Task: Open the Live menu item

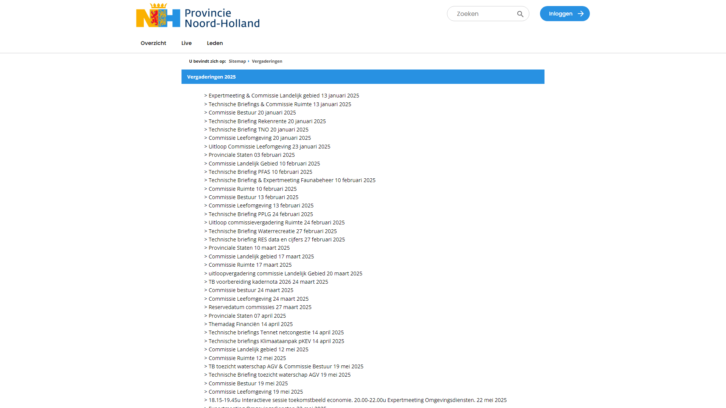Action: point(186,43)
